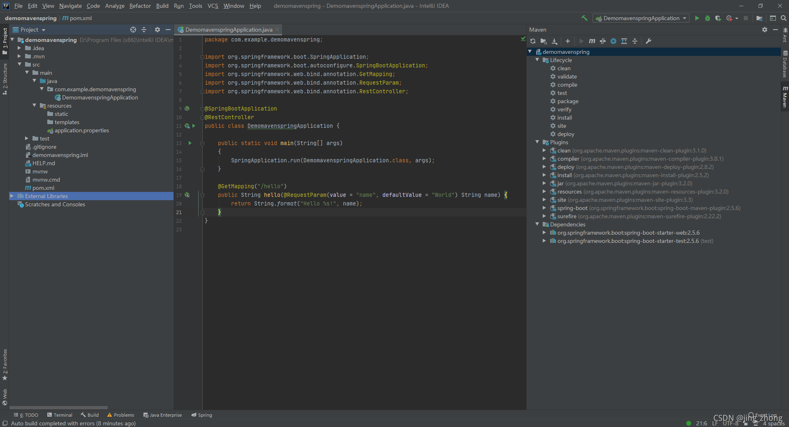Open Project view selector dropdown
The image size is (789, 427).
[29, 30]
